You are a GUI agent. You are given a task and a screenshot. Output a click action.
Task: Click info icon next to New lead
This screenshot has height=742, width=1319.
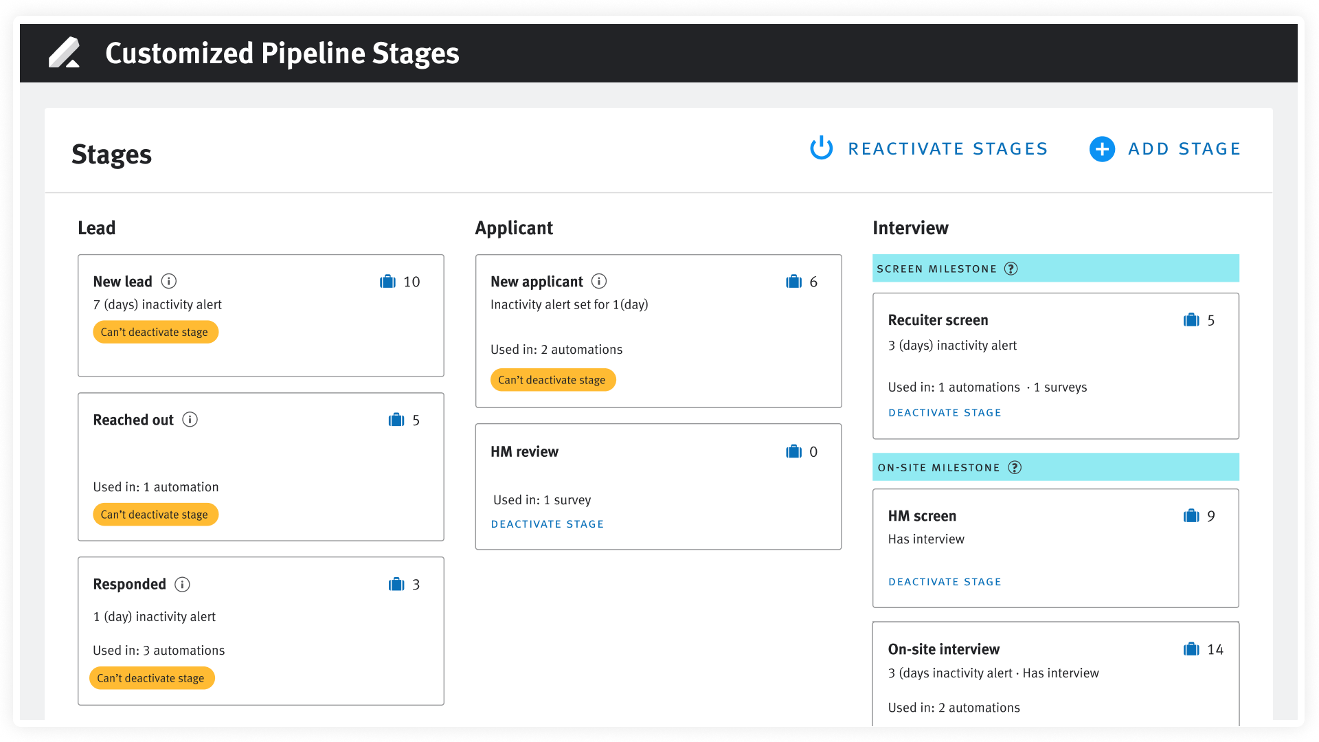(x=168, y=281)
